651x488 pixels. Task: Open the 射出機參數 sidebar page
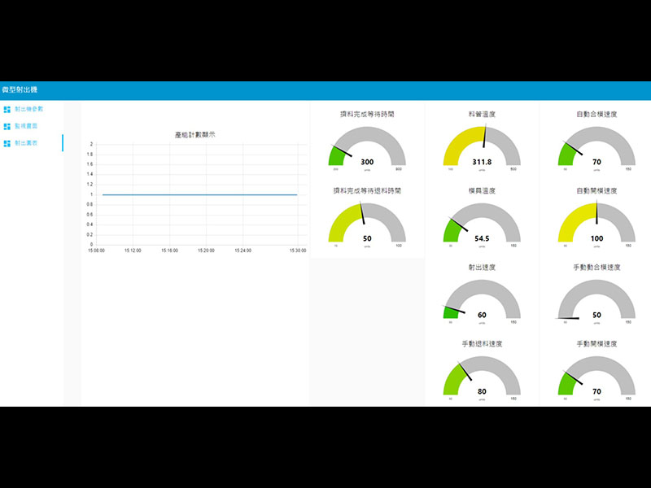pos(28,109)
